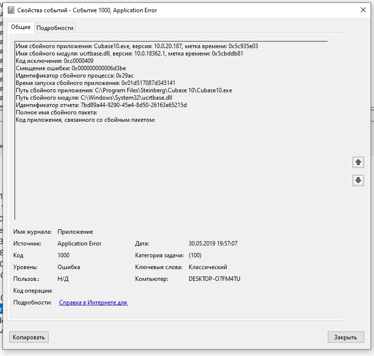Screen dimensions: 374x356
Task: Select the Код приложения, связанного line
Action: (x=86, y=120)
